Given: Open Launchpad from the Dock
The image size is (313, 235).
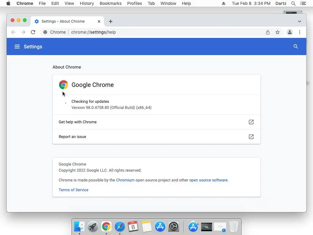Looking at the screenshot, I should (x=93, y=227).
